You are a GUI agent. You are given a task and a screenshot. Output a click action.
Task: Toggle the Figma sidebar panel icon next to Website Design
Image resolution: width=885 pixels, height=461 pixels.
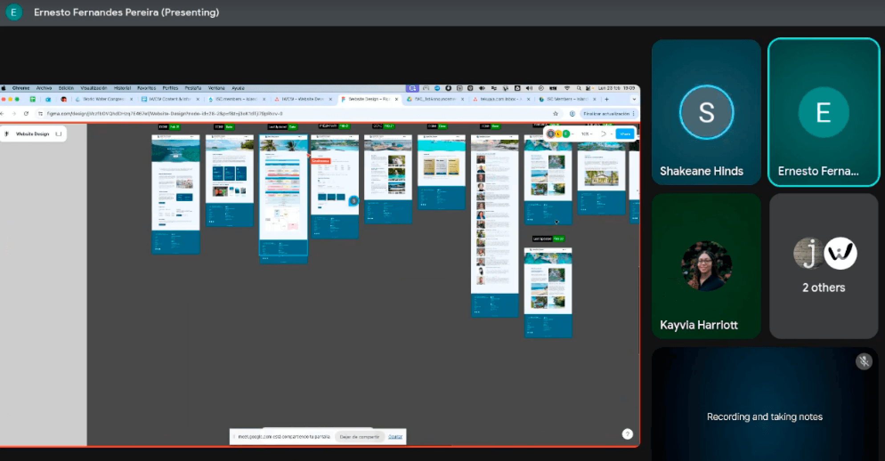58,134
